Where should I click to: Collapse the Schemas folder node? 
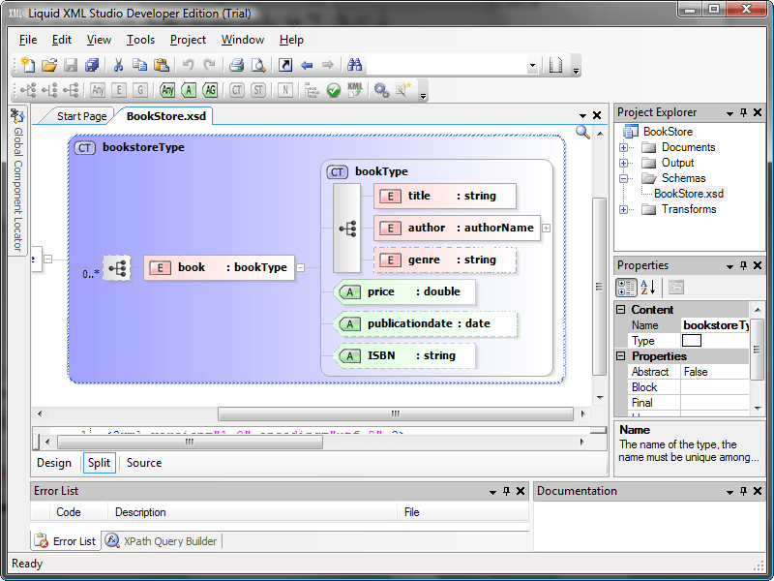(624, 179)
